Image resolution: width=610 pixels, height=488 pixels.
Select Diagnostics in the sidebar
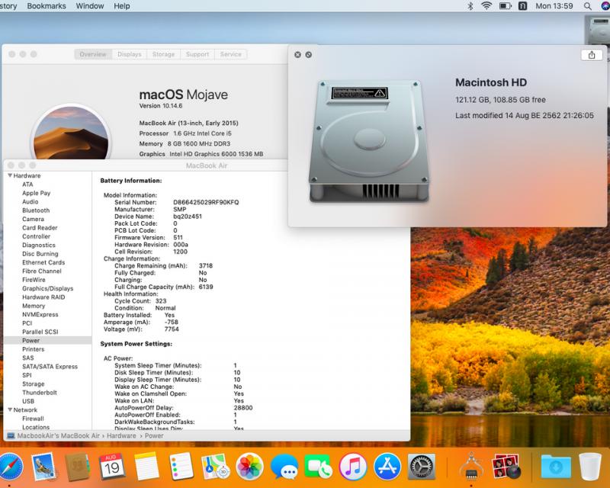pyautogui.click(x=39, y=246)
